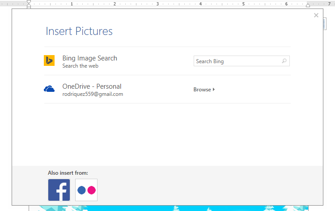The image size is (335, 211).
Task: Select the OneDrive - Personal heading
Action: pyautogui.click(x=92, y=86)
